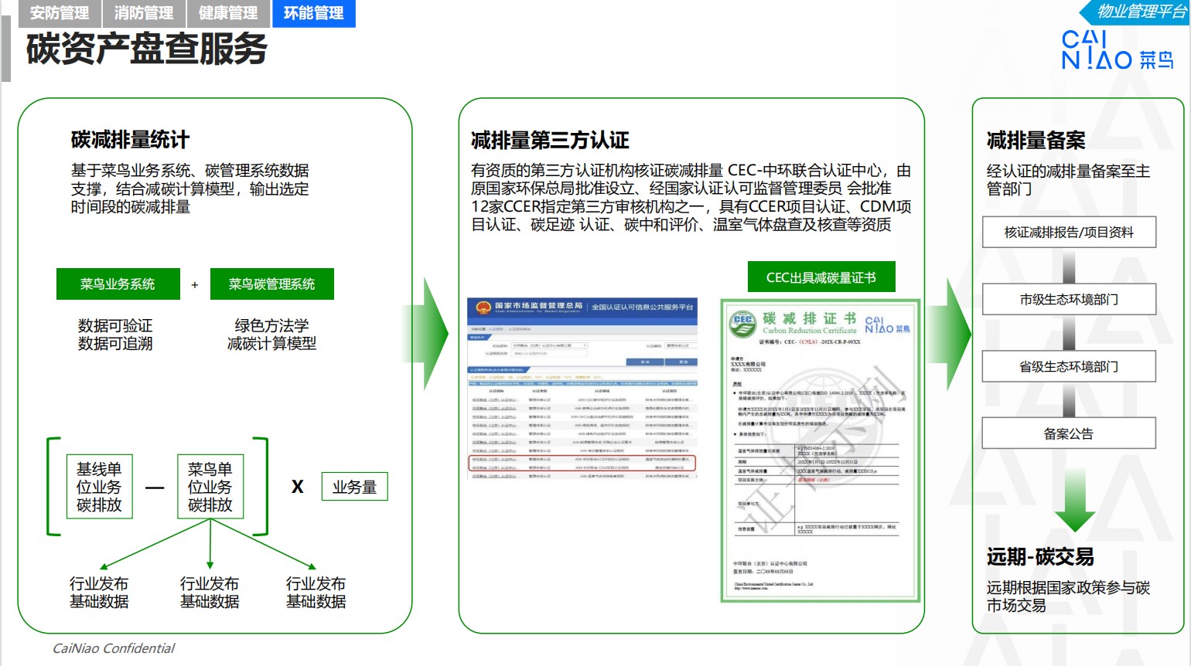Open the 国家市场监督管理总局 website screenshot
1191x666 pixels.
582,389
